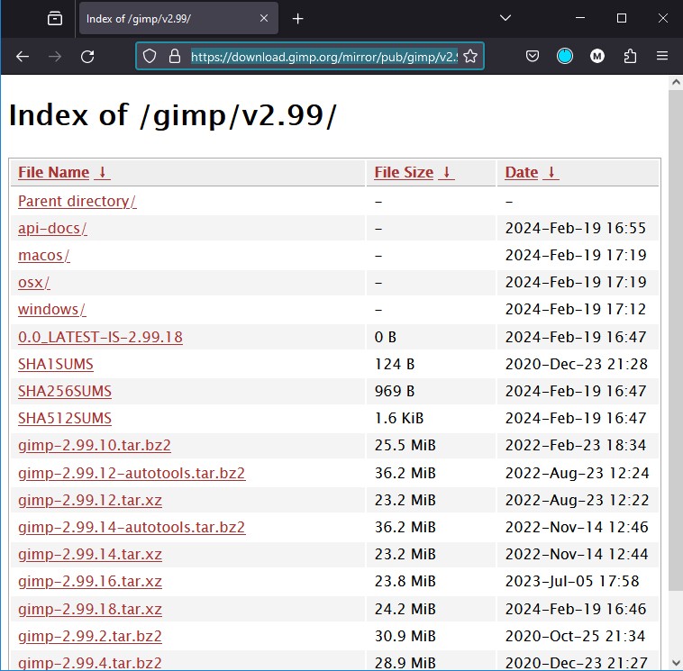Open the SHA256SUMS file
The height and width of the screenshot is (671, 683).
click(x=65, y=391)
